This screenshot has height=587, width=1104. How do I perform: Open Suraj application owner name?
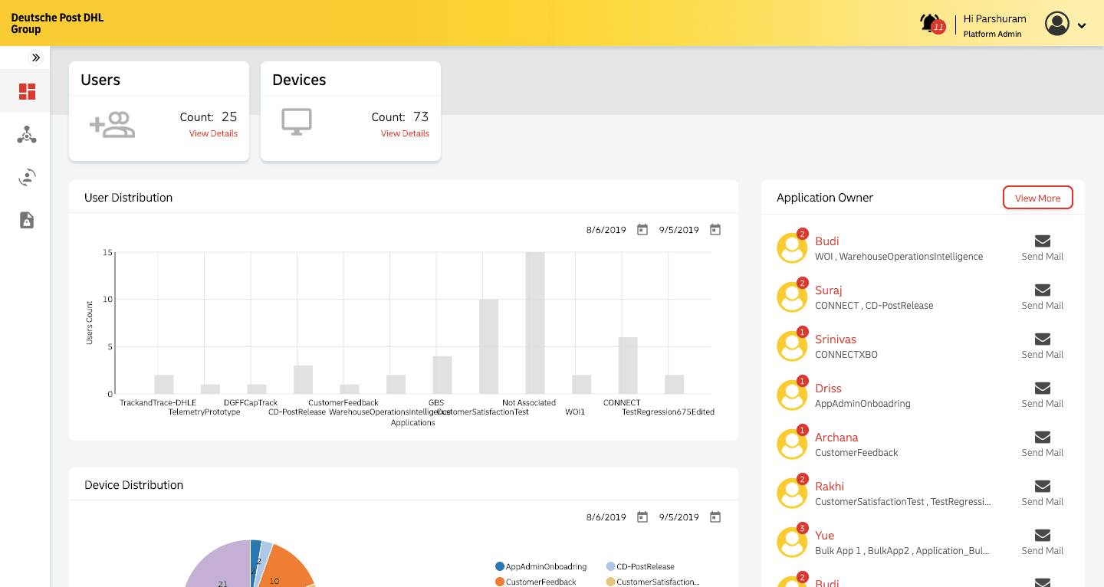(829, 290)
